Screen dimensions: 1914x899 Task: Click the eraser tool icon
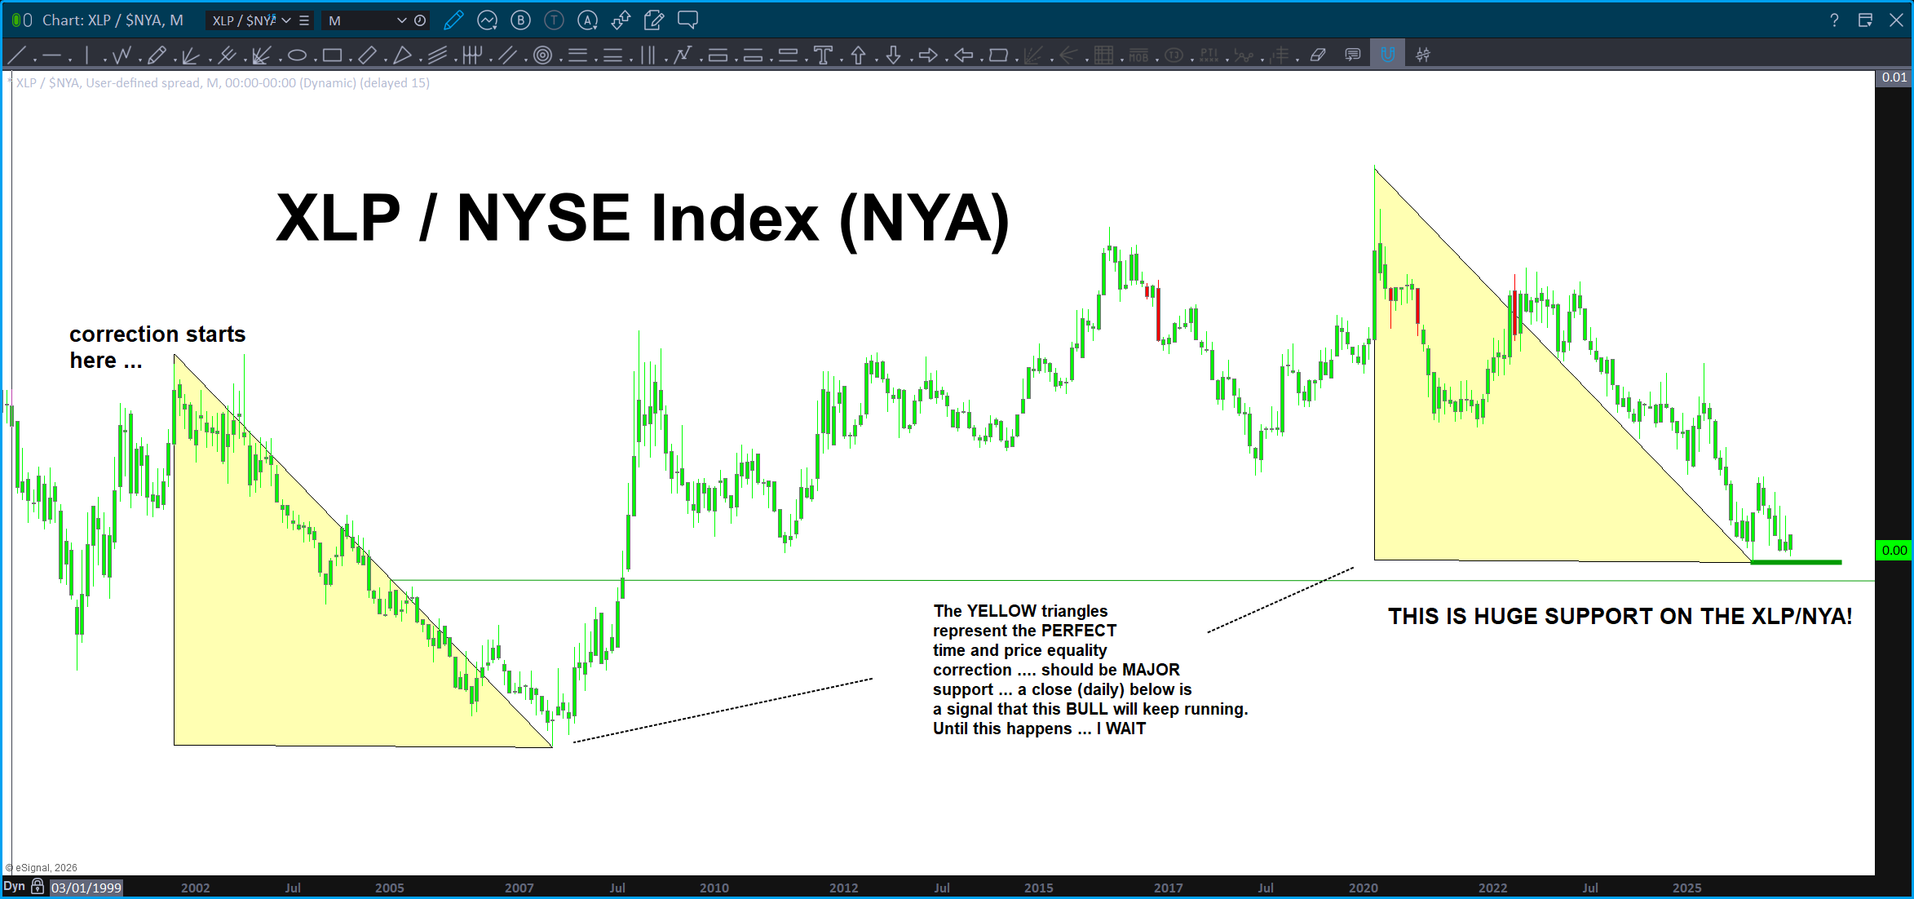click(1318, 55)
